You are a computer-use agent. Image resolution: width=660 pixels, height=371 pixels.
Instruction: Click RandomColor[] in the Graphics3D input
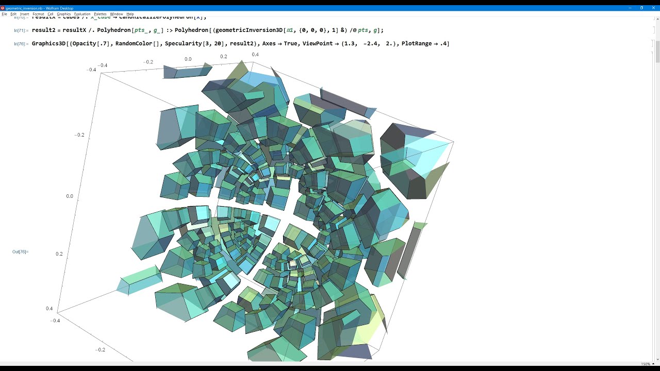point(138,43)
